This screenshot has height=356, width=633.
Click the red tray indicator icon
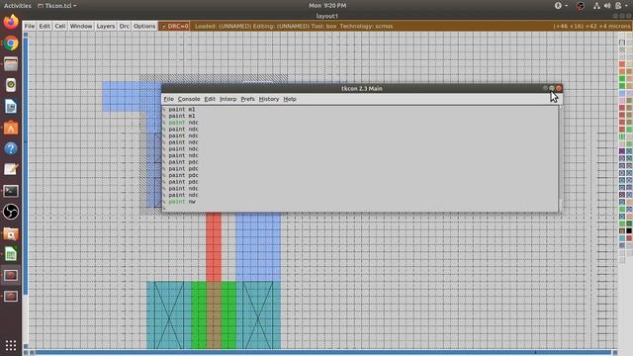[x=581, y=6]
